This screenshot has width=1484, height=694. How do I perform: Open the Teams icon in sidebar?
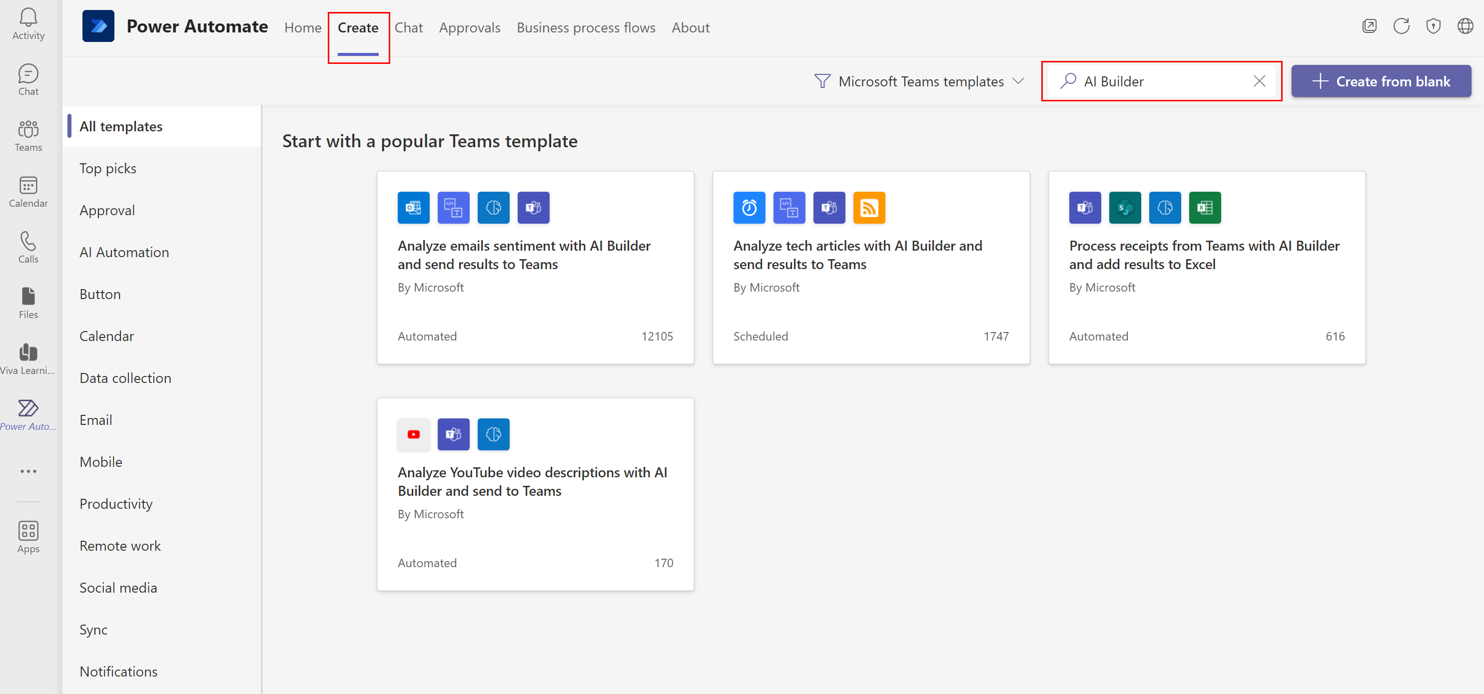(x=28, y=137)
